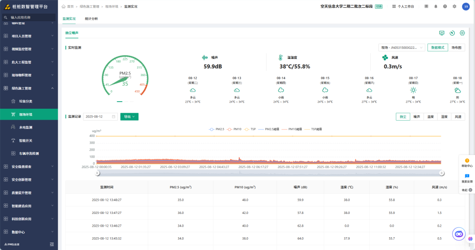
Task: Toggle PM2.5阈值 line in legend
Action: click(269, 129)
